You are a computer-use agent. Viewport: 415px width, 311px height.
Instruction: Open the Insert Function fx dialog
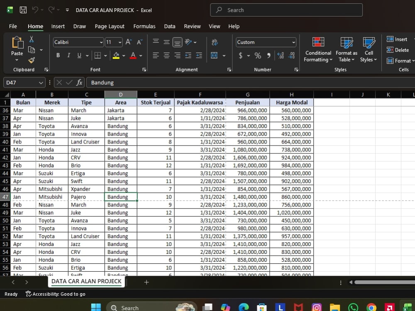(79, 83)
